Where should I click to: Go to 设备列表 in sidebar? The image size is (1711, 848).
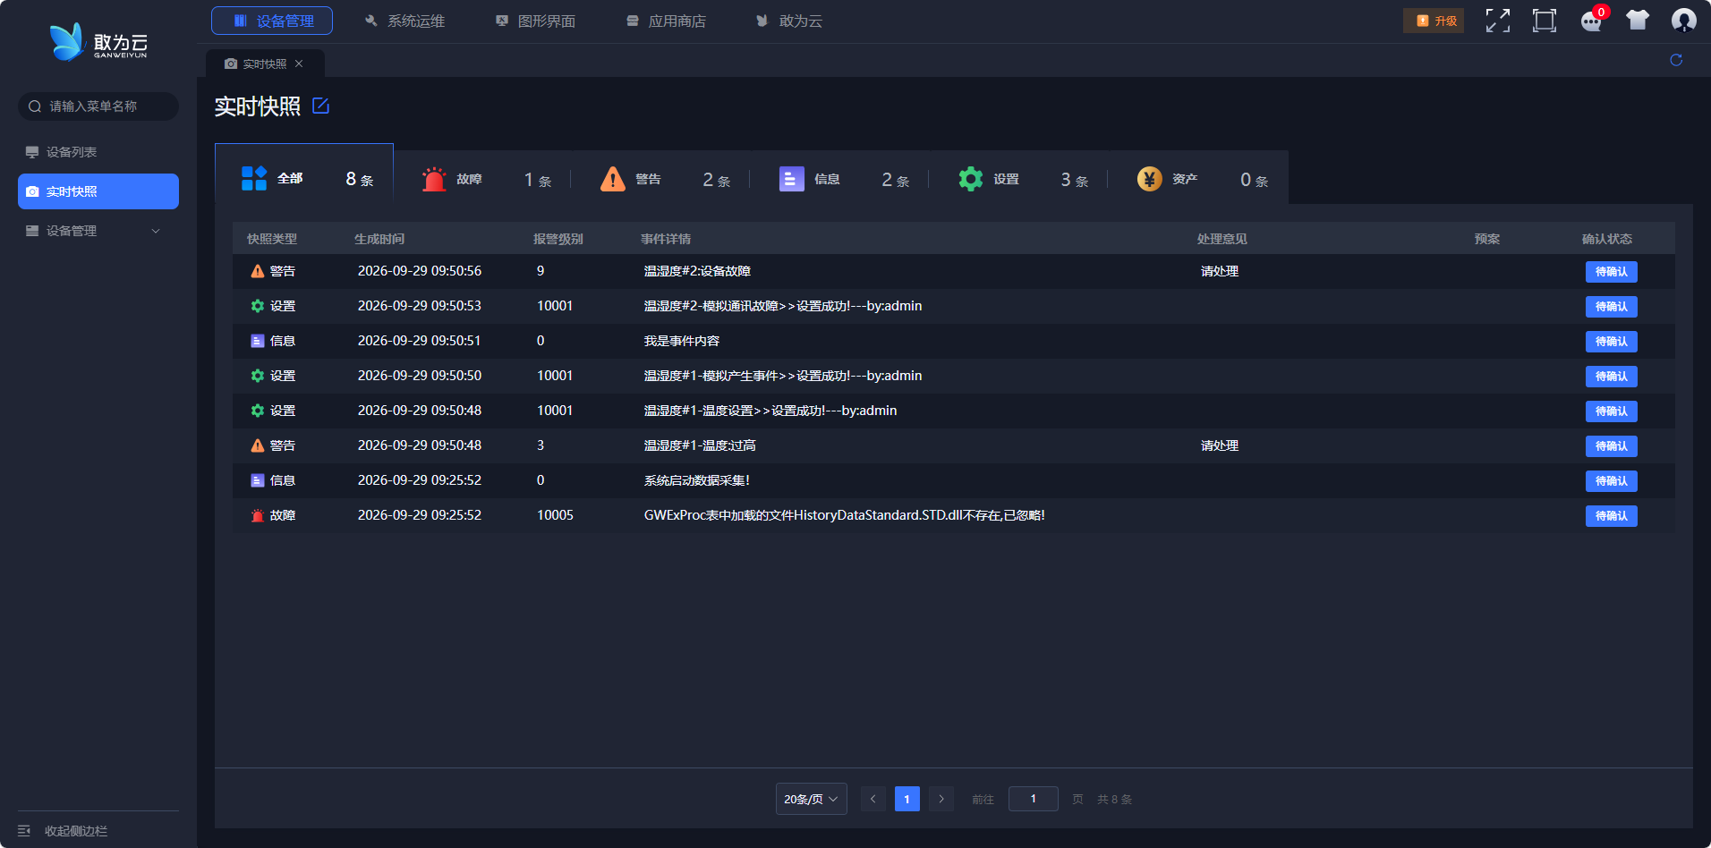click(98, 152)
